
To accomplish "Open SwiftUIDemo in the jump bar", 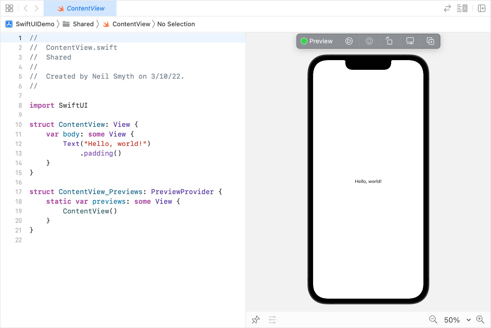I will pos(35,24).
